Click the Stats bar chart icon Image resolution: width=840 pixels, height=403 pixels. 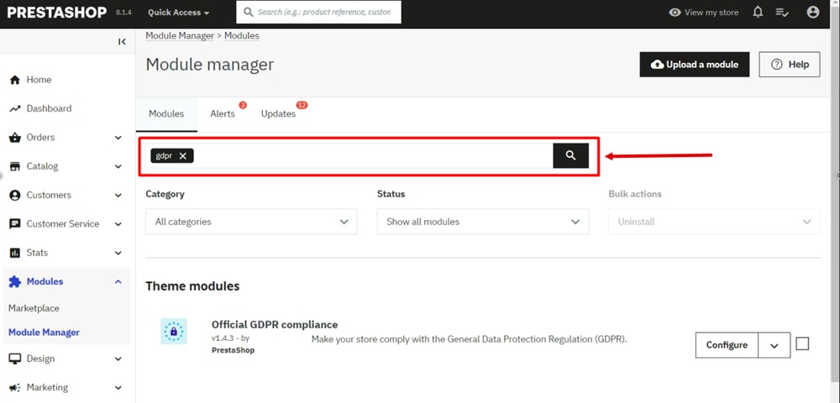[x=15, y=253]
